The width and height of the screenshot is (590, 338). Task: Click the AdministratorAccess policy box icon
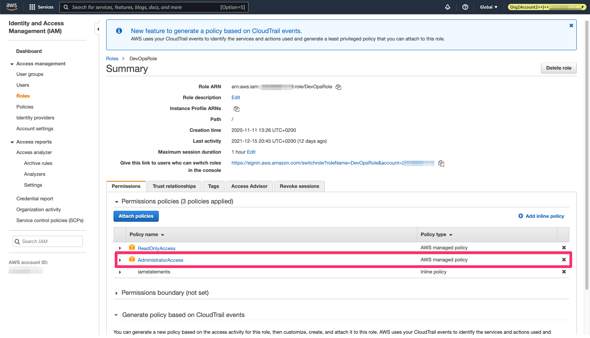pos(132,259)
